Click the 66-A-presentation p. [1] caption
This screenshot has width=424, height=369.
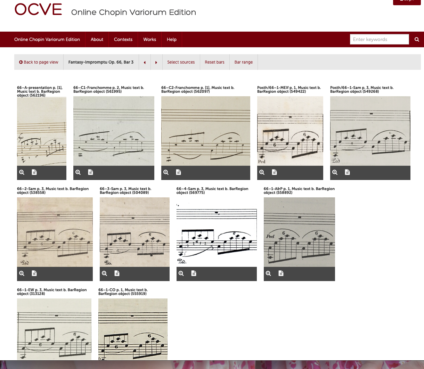pyautogui.click(x=40, y=91)
